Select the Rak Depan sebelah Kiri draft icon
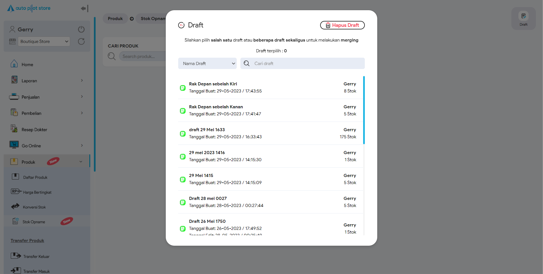The image size is (543, 274). click(x=183, y=88)
